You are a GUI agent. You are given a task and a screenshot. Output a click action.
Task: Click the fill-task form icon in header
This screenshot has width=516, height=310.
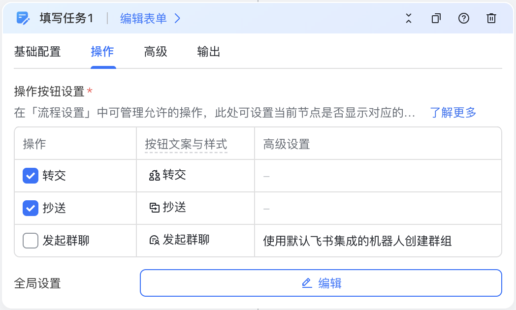click(x=23, y=18)
